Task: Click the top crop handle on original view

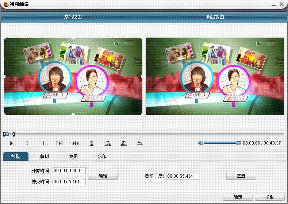Action: tap(73, 38)
